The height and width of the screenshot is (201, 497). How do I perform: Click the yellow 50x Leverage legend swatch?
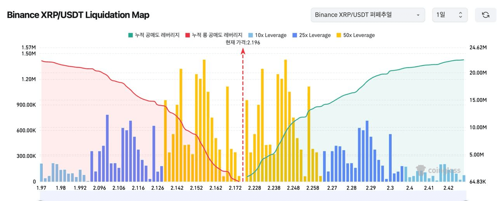[339, 35]
